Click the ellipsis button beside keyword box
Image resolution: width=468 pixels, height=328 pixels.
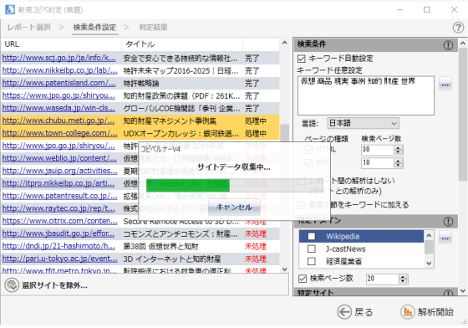(445, 84)
